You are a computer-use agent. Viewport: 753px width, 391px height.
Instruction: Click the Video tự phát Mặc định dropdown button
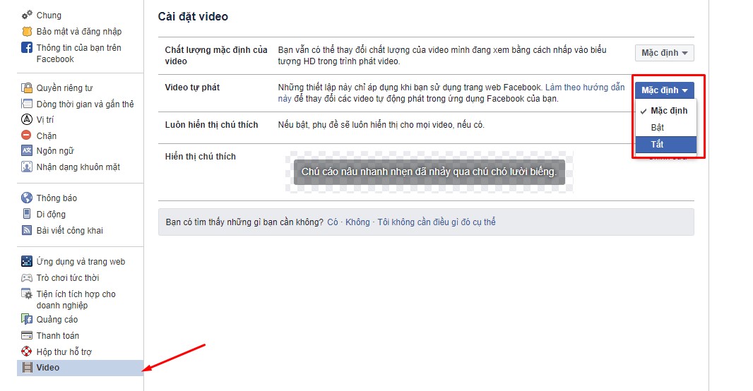tap(664, 90)
